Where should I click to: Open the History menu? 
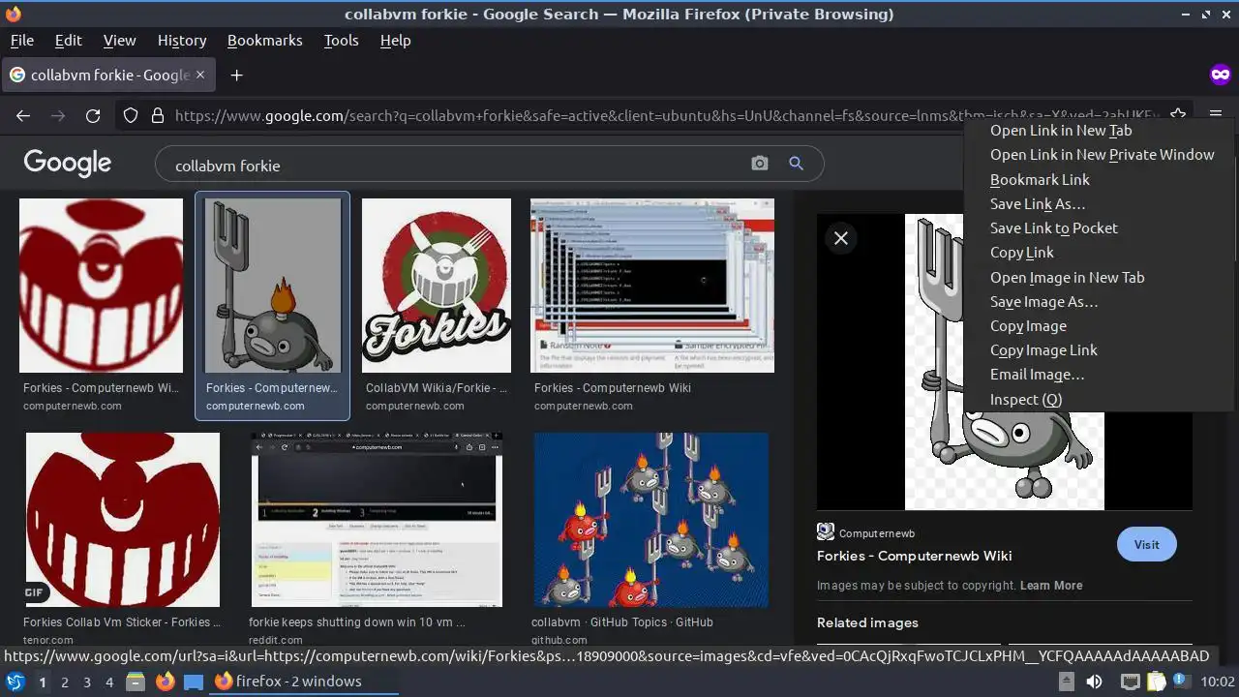click(182, 41)
